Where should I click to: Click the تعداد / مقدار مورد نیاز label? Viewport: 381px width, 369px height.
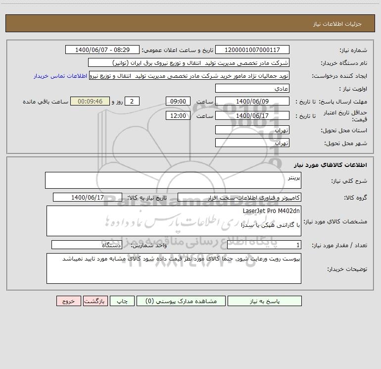(339, 246)
